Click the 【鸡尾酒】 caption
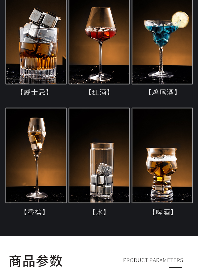198x274 pixels. point(163,92)
